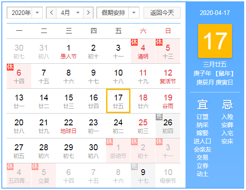Select April 24 初二
The image size is (246, 190).
pyautogui.click(x=118, y=126)
